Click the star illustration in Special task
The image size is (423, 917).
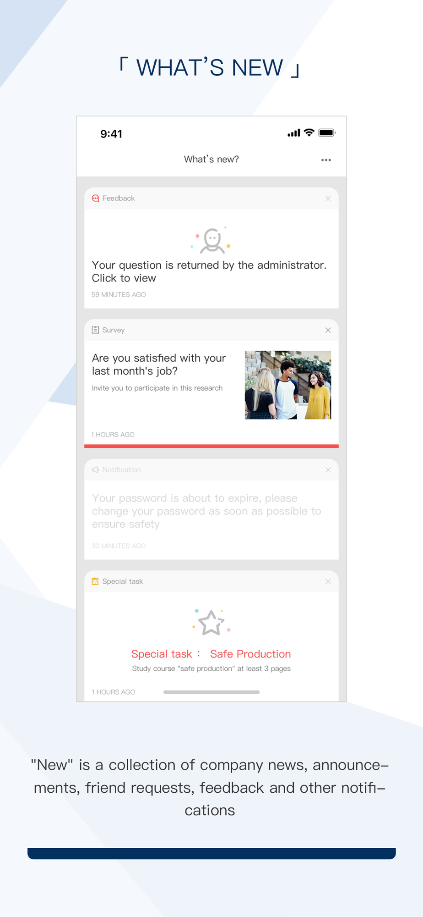point(211,622)
